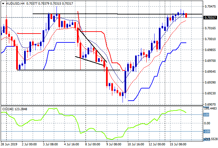Click the 0.70010 price scale value

[210, 39]
